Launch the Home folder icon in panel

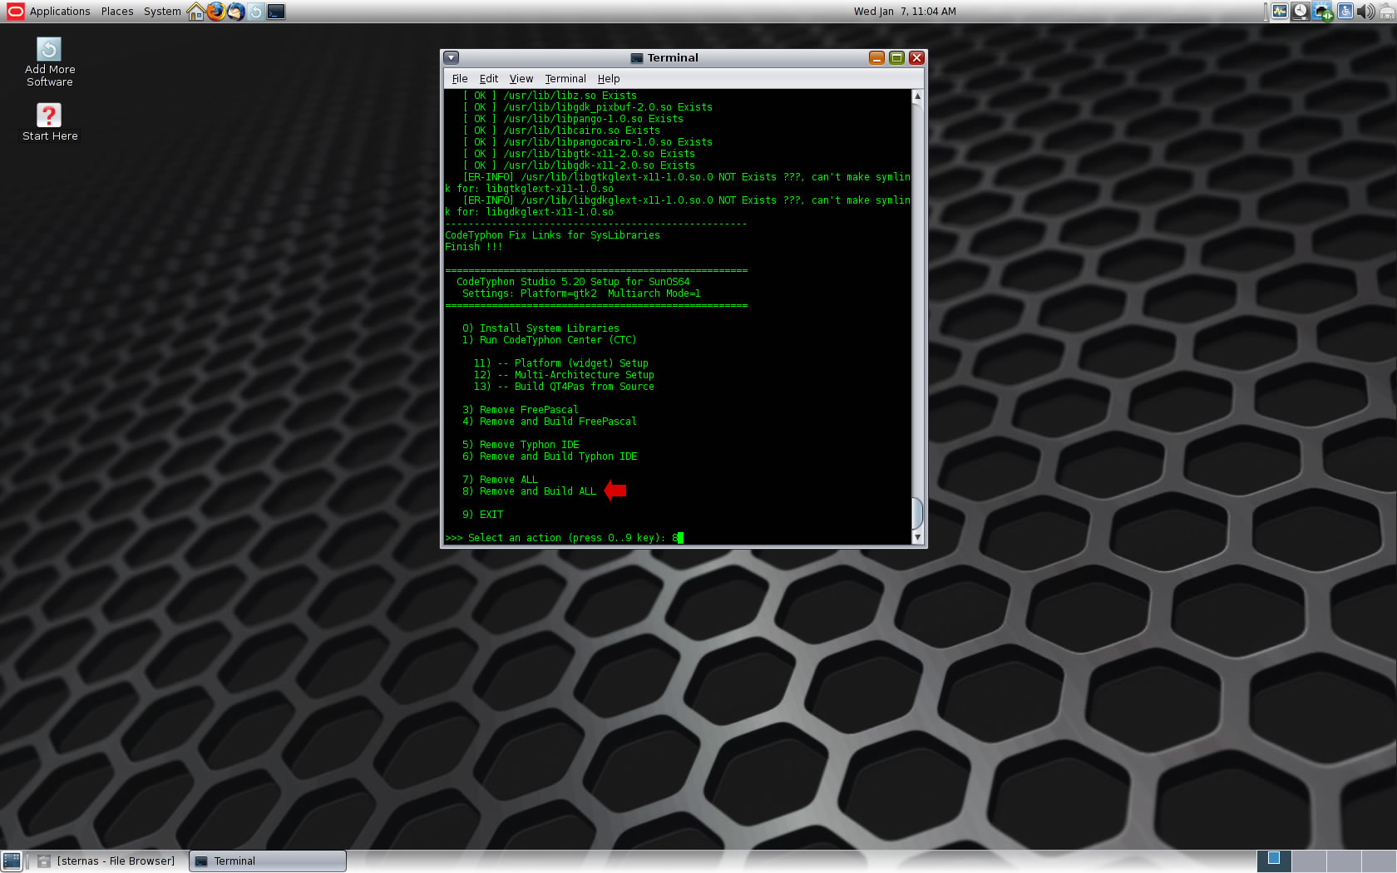[196, 12]
